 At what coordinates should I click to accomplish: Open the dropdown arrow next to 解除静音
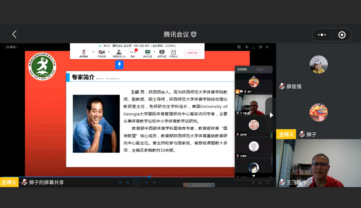[x=93, y=52]
